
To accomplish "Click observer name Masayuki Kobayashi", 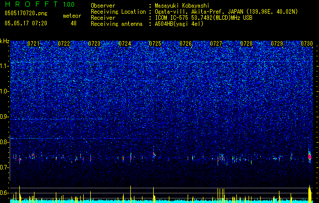I will click(x=182, y=6).
